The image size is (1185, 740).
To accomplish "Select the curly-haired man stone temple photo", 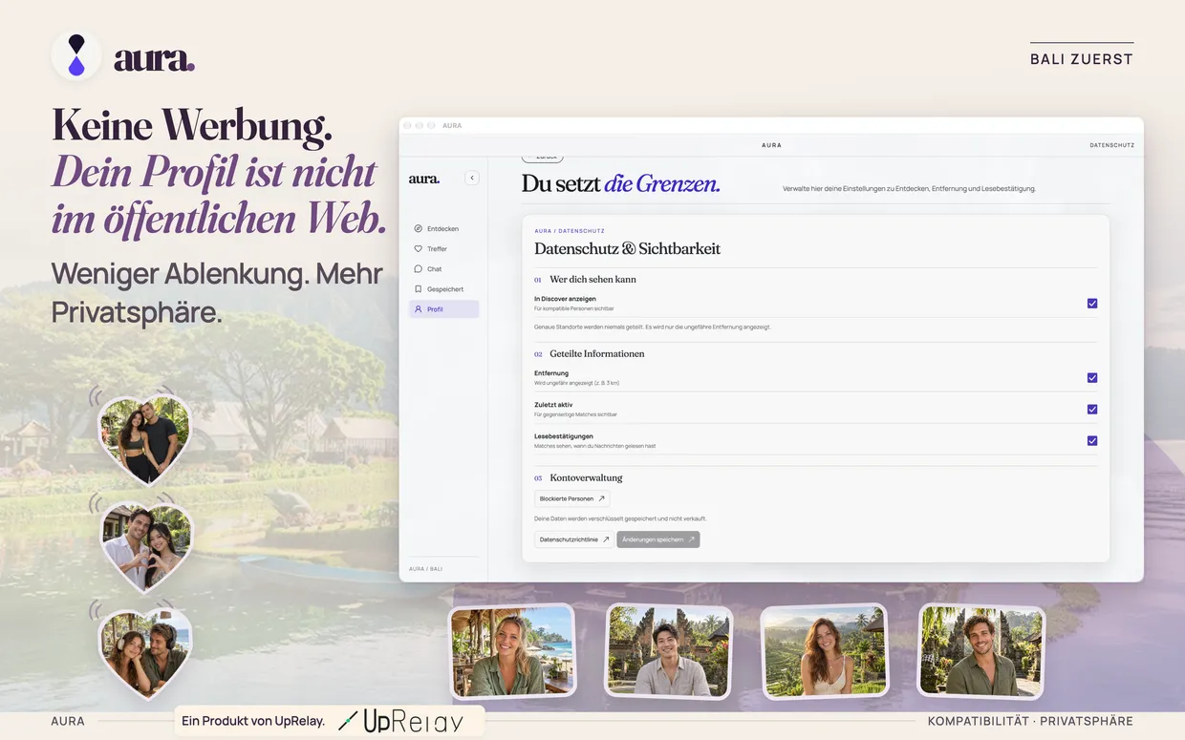I will point(981,651).
